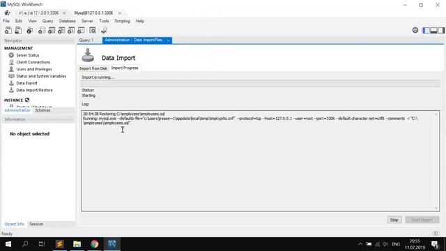
Task: Open Data Export item
Action: pos(26,83)
